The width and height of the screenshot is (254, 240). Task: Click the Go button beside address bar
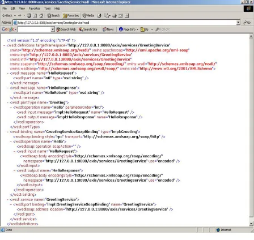click(x=247, y=23)
